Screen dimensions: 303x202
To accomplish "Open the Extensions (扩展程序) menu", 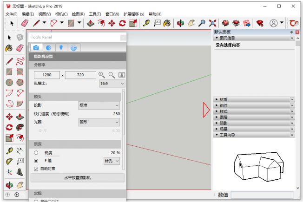I will [x=134, y=14].
